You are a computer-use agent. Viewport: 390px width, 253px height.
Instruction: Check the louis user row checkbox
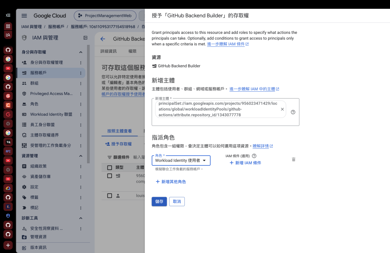tap(109, 196)
